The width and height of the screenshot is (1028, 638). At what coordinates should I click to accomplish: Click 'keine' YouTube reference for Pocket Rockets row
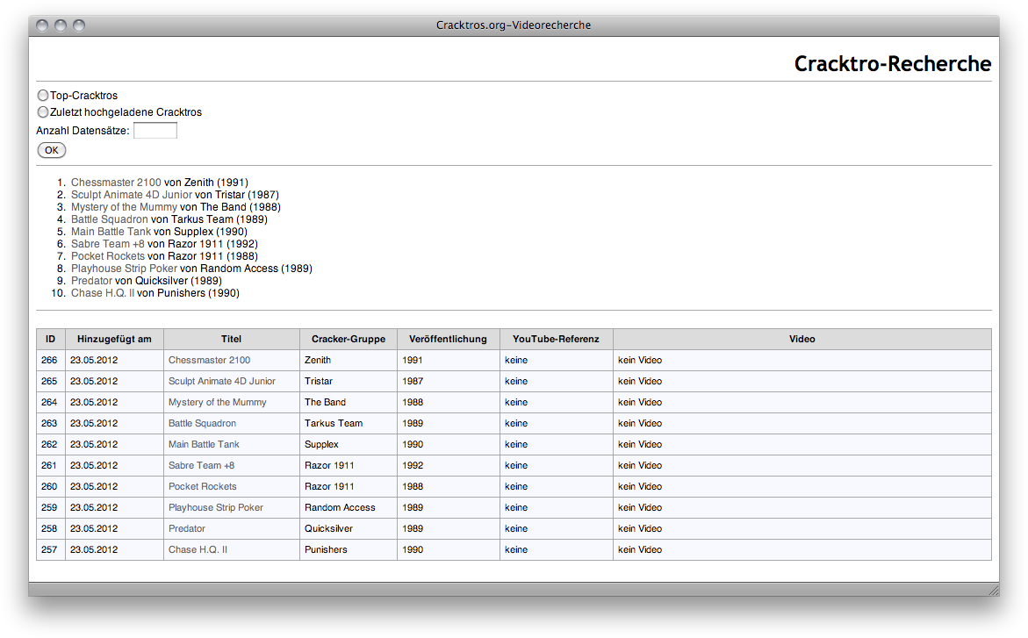516,486
